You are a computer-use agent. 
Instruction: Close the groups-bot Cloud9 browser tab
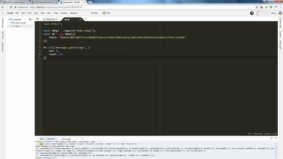84,2
